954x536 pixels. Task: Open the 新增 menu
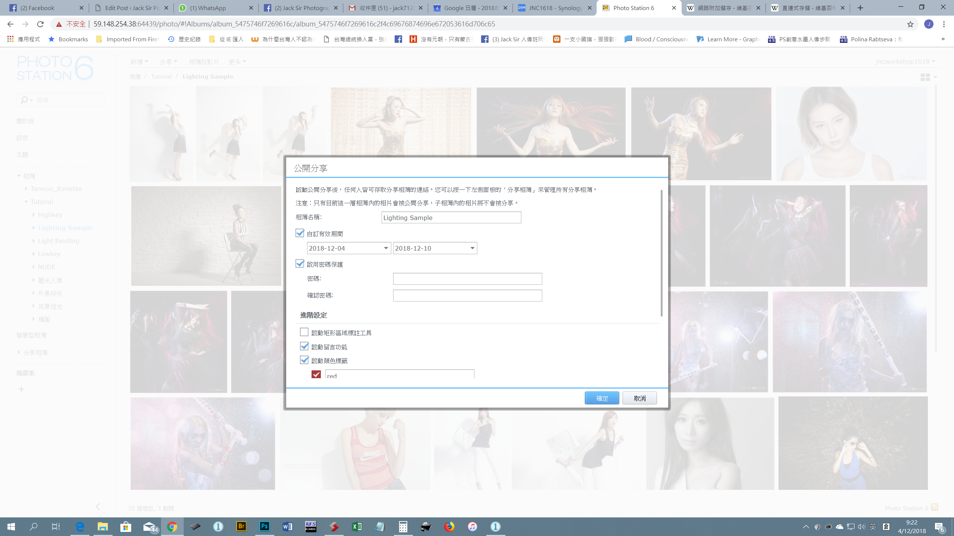(139, 62)
